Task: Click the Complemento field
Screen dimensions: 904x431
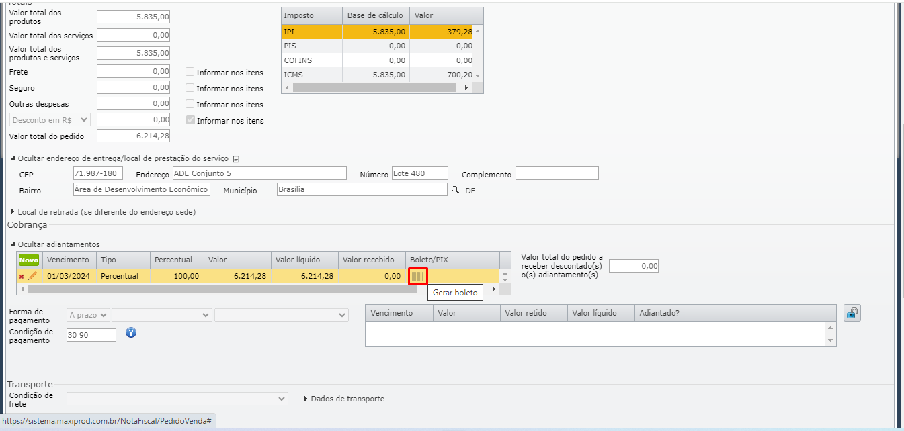Action: point(557,173)
